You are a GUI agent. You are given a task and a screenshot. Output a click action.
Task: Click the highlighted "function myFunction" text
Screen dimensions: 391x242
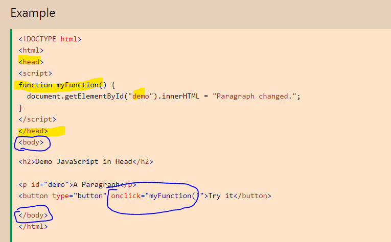click(58, 85)
